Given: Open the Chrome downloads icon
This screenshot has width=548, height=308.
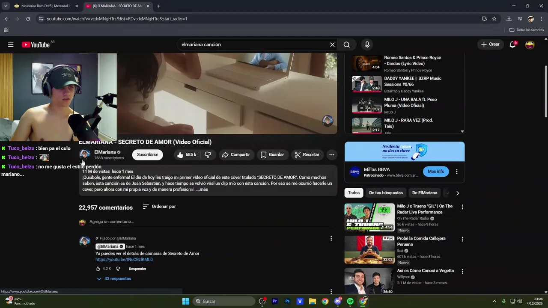Looking at the screenshot, I should (509, 19).
